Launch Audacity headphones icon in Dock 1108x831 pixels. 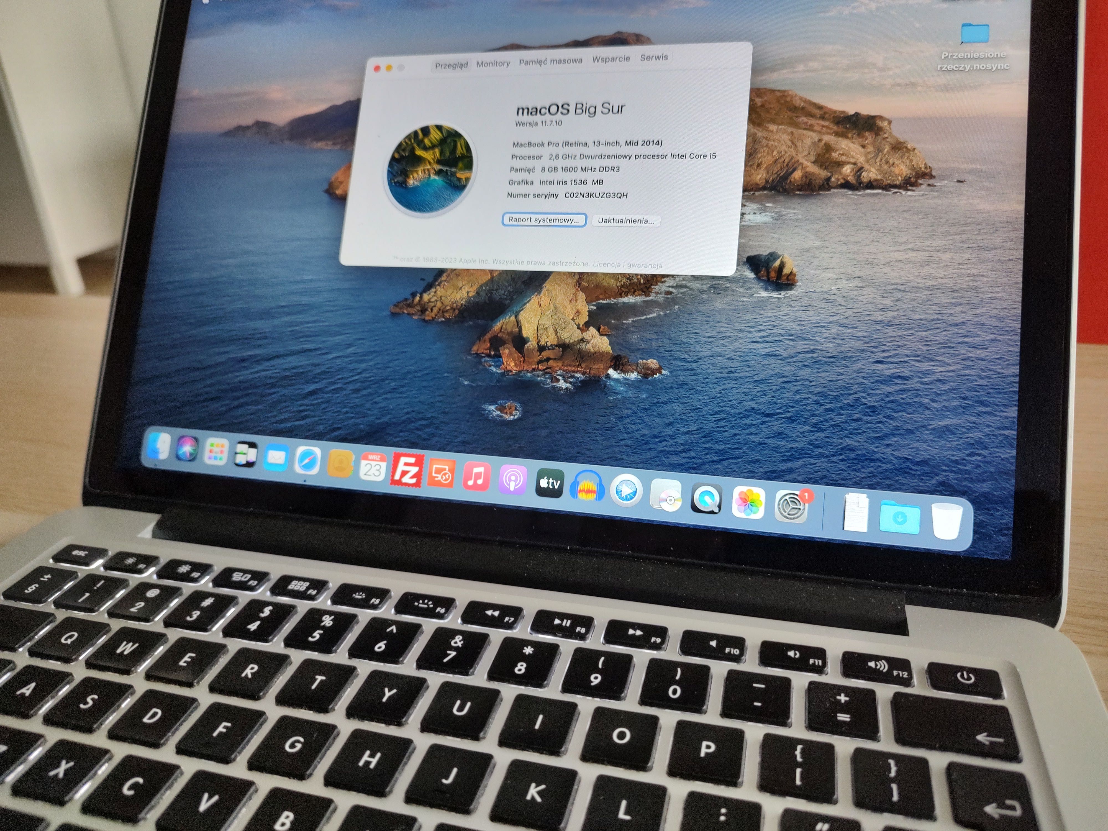(587, 486)
